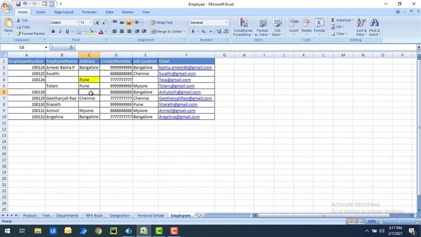Open the font color picker
This screenshot has width=421, height=237.
click(x=106, y=32)
